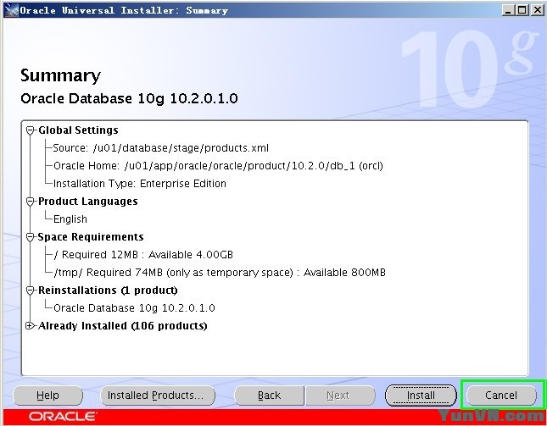Select the Oracle Home path row
This screenshot has width=547, height=426.
coord(218,166)
